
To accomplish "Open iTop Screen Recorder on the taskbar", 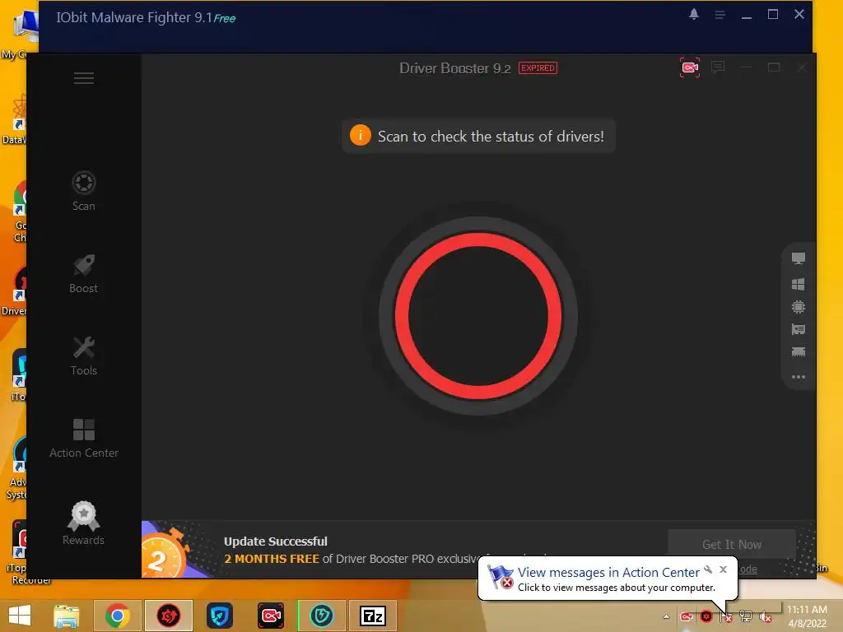I will (270, 616).
